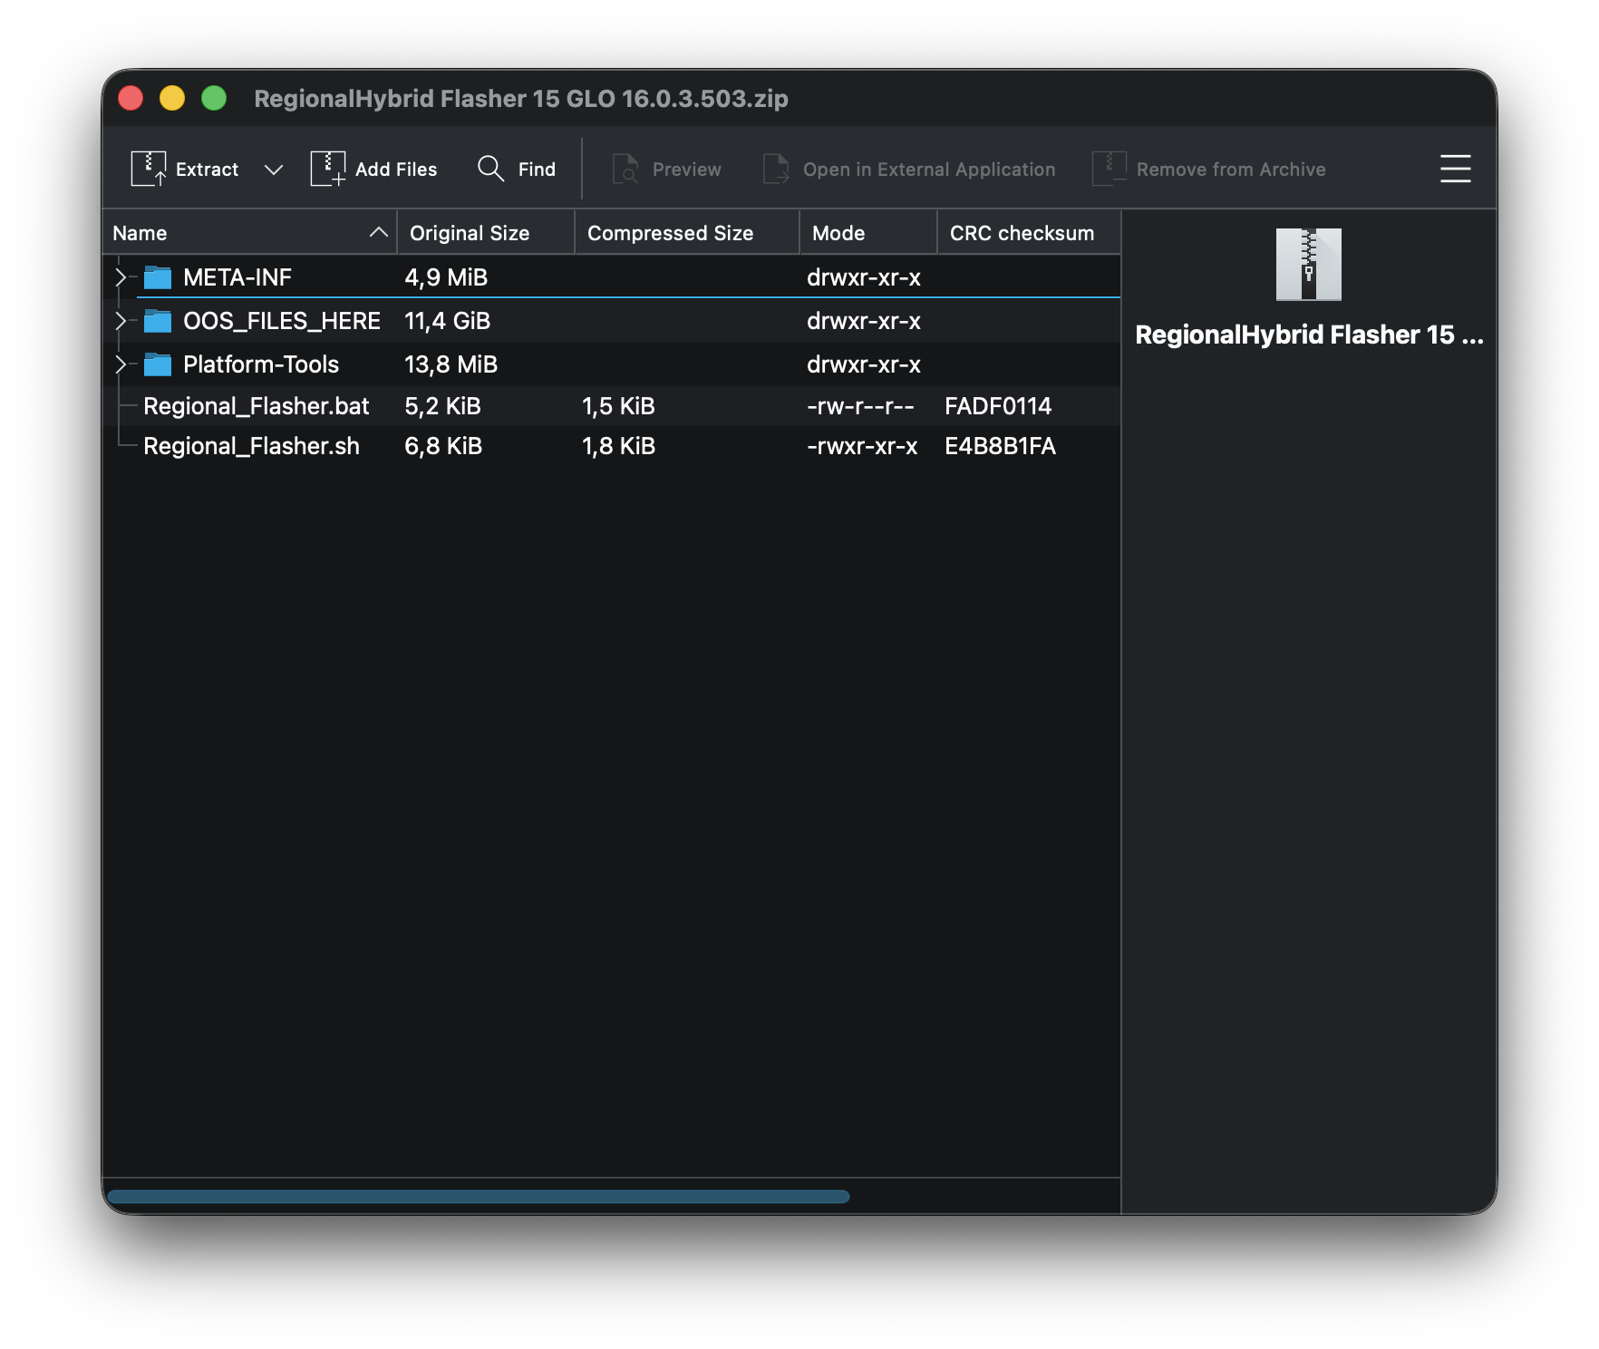Click the FADF0114 checksum value
The height and width of the screenshot is (1349, 1599).
[998, 406]
